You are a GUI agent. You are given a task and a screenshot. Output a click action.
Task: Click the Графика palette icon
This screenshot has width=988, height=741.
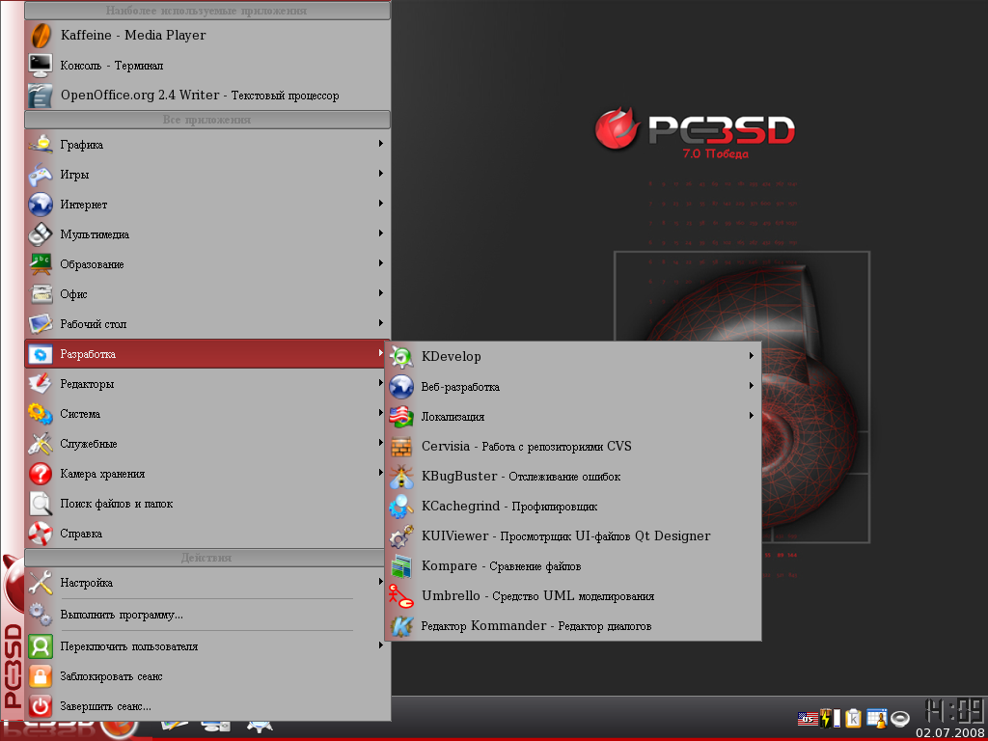pyautogui.click(x=40, y=145)
